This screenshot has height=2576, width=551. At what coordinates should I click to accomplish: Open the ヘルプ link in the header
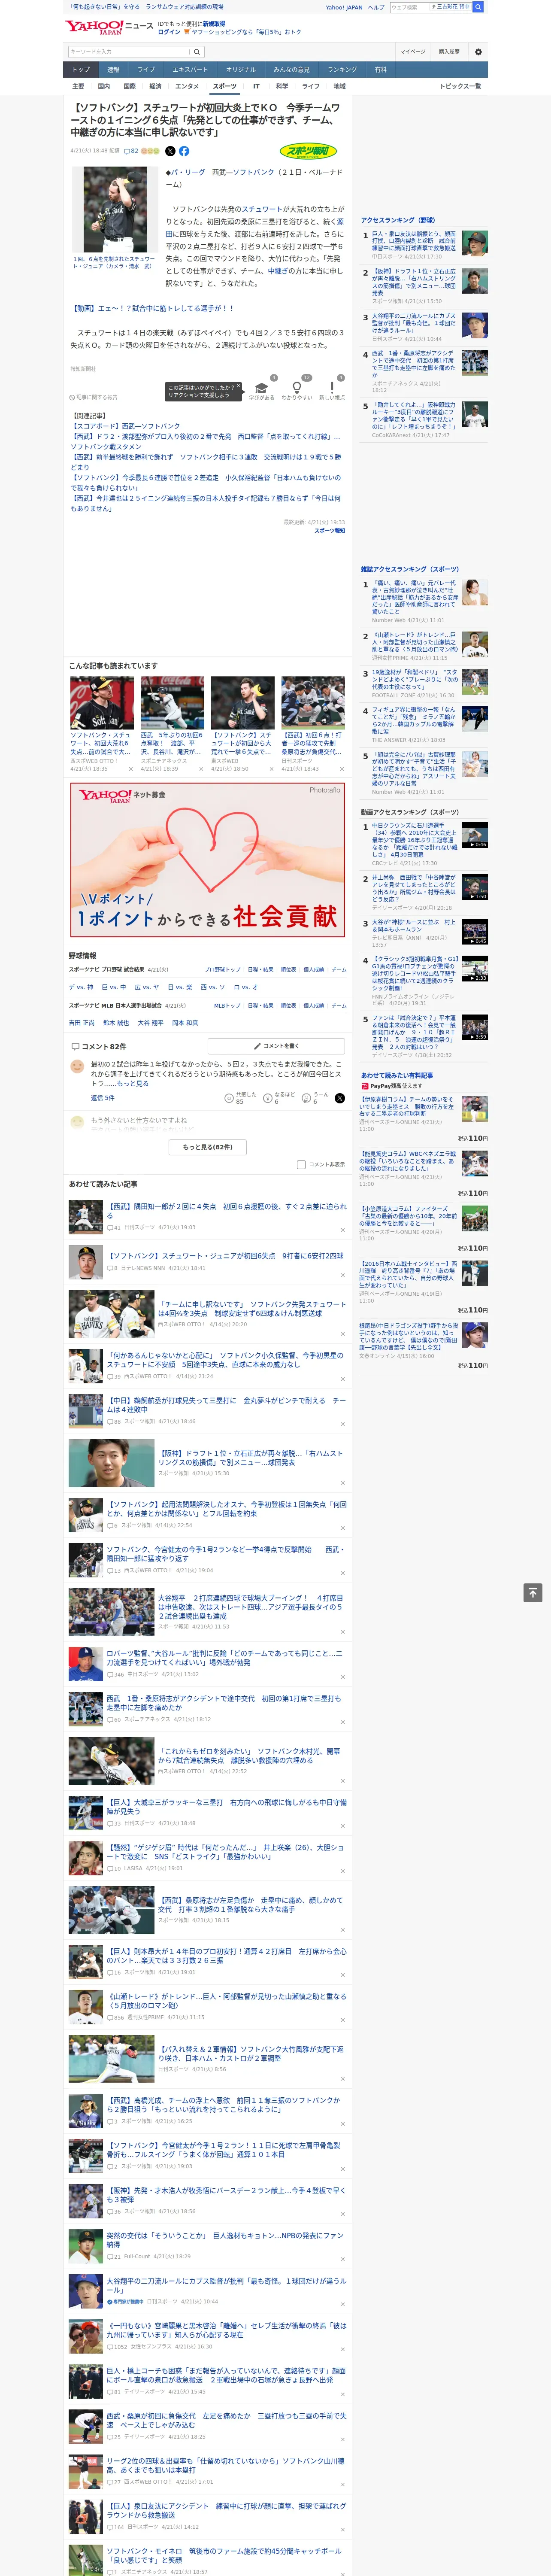coord(376,7)
